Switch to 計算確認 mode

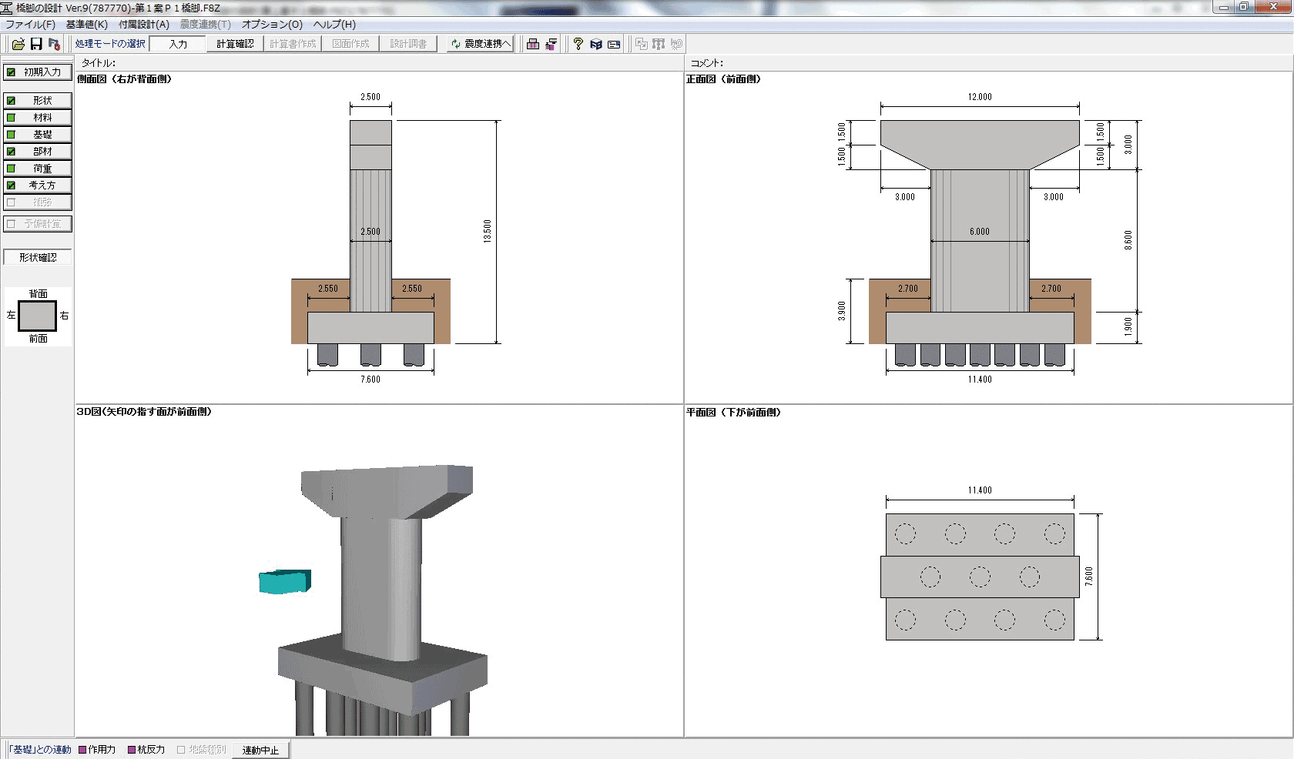235,44
